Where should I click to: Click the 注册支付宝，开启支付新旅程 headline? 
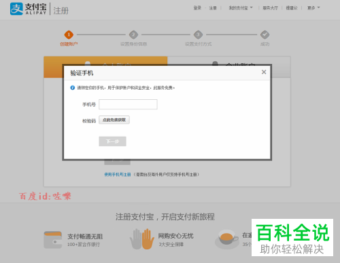coord(165,217)
